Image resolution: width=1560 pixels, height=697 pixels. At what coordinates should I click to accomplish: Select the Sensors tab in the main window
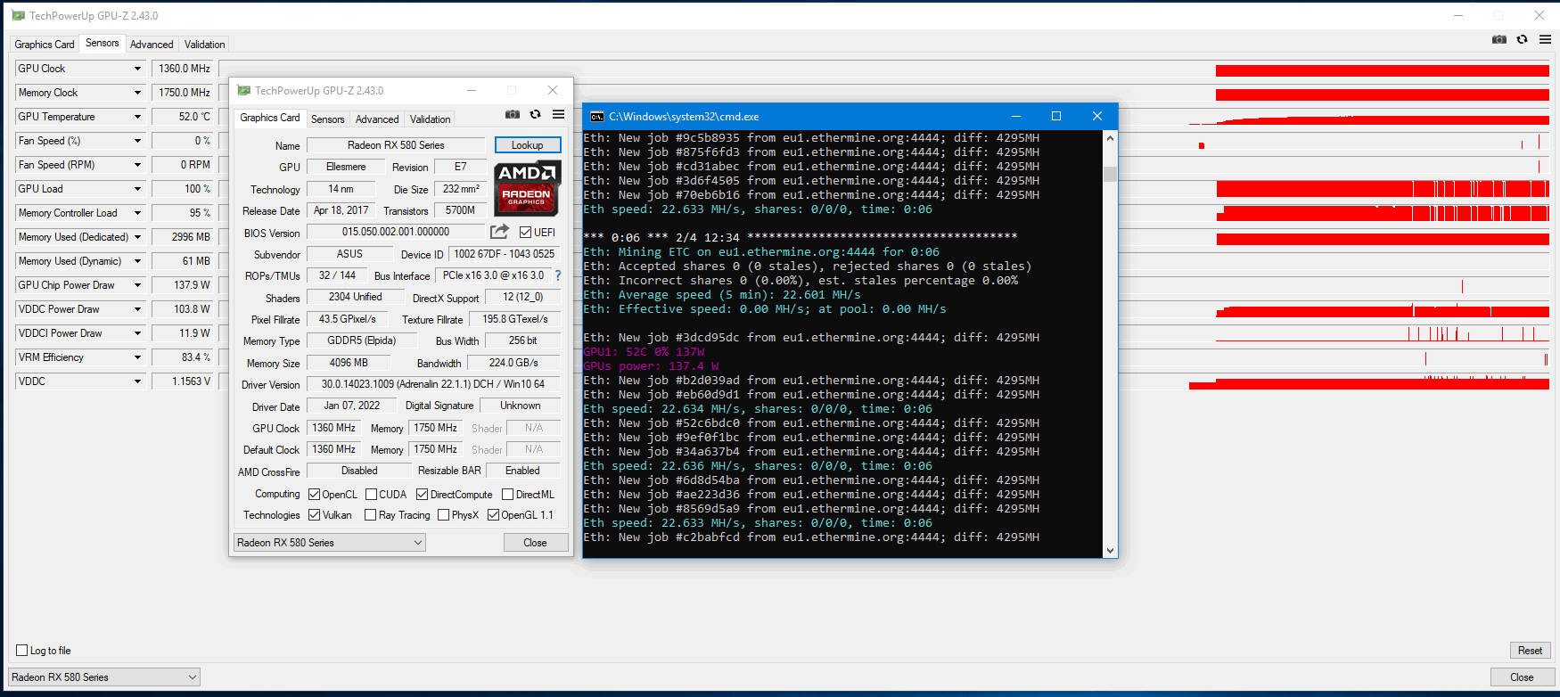pyautogui.click(x=102, y=43)
